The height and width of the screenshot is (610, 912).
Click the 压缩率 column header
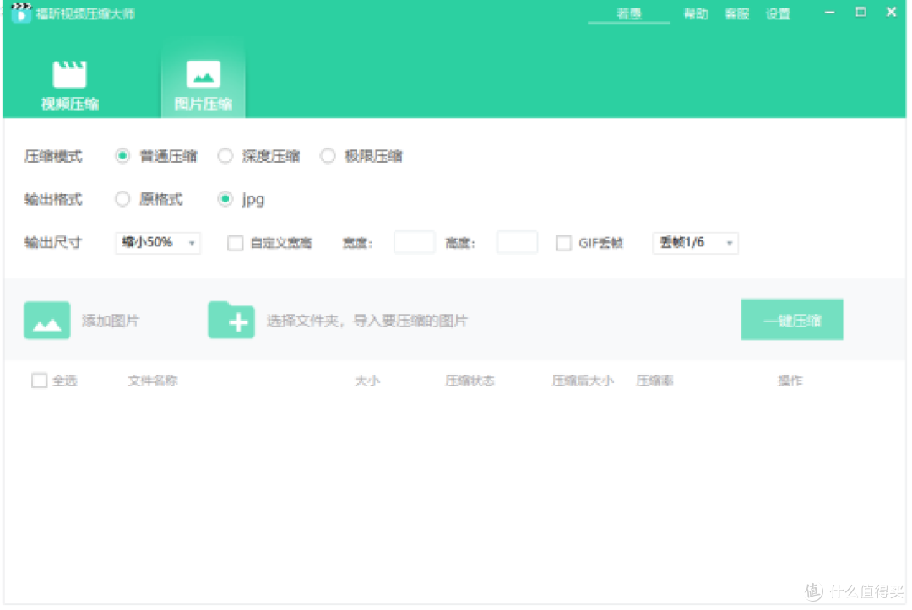point(655,381)
